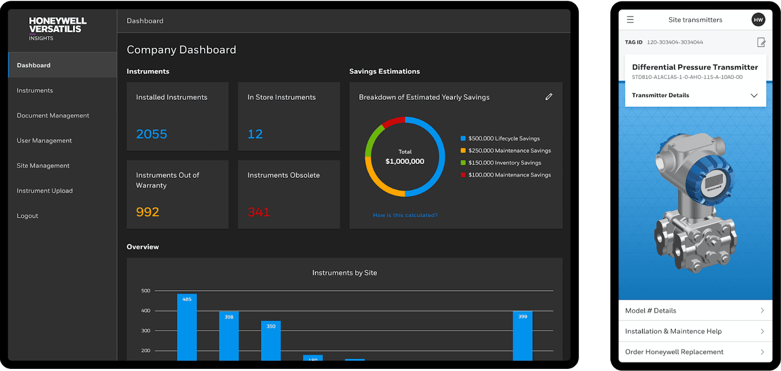Click the donut chart Total $1,000,000
Viewport: 781px width, 371px height.
[x=405, y=157]
